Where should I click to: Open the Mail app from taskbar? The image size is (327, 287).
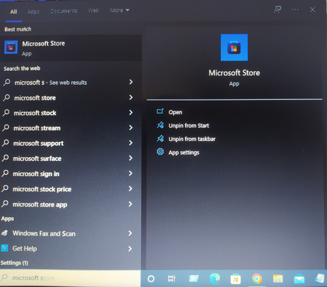pos(299,279)
